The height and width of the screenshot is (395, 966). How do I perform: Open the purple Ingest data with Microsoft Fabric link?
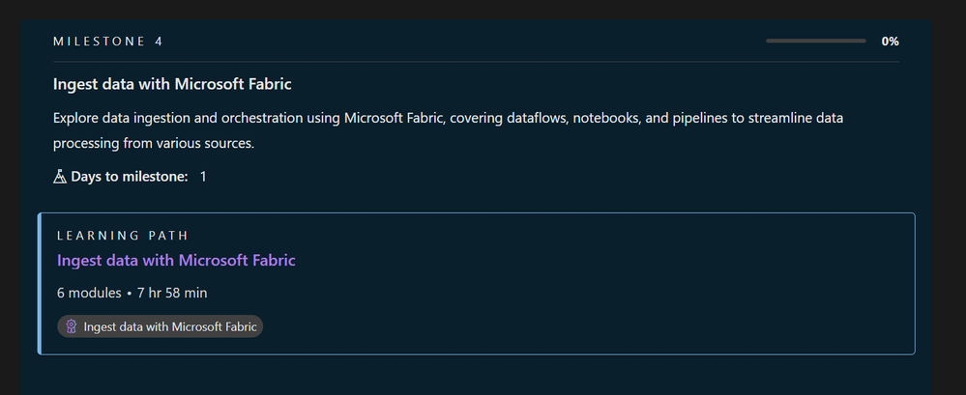tap(176, 260)
